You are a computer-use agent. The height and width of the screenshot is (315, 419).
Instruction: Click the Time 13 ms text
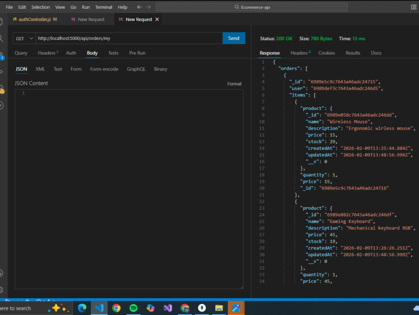click(x=352, y=39)
